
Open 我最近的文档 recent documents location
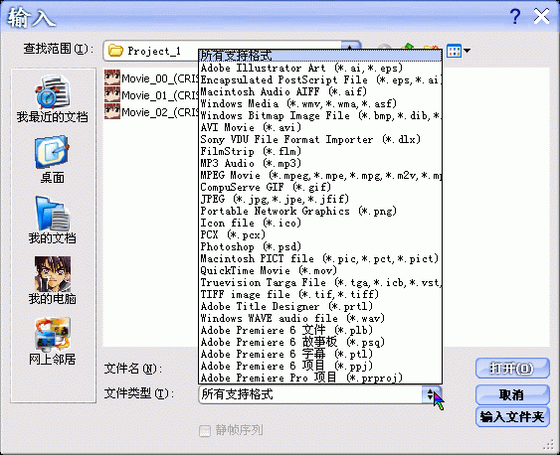pos(53,98)
